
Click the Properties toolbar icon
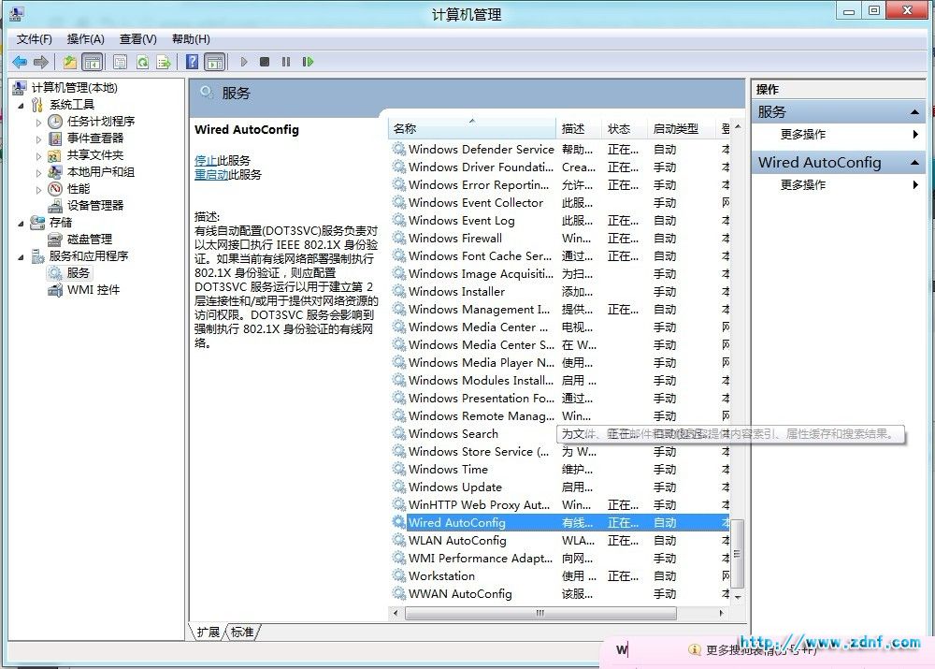(120, 62)
